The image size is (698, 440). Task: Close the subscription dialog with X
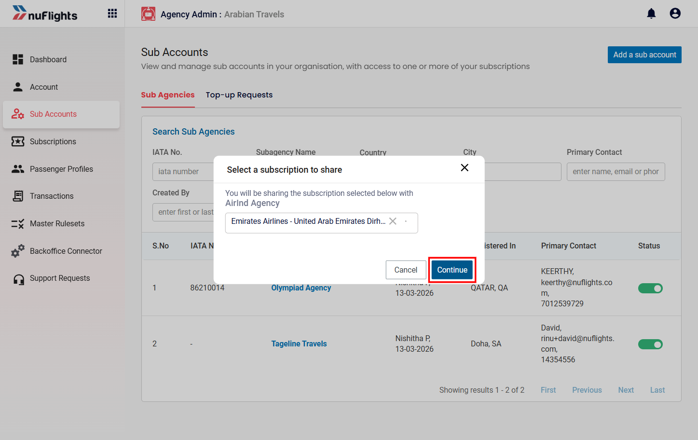pyautogui.click(x=465, y=167)
